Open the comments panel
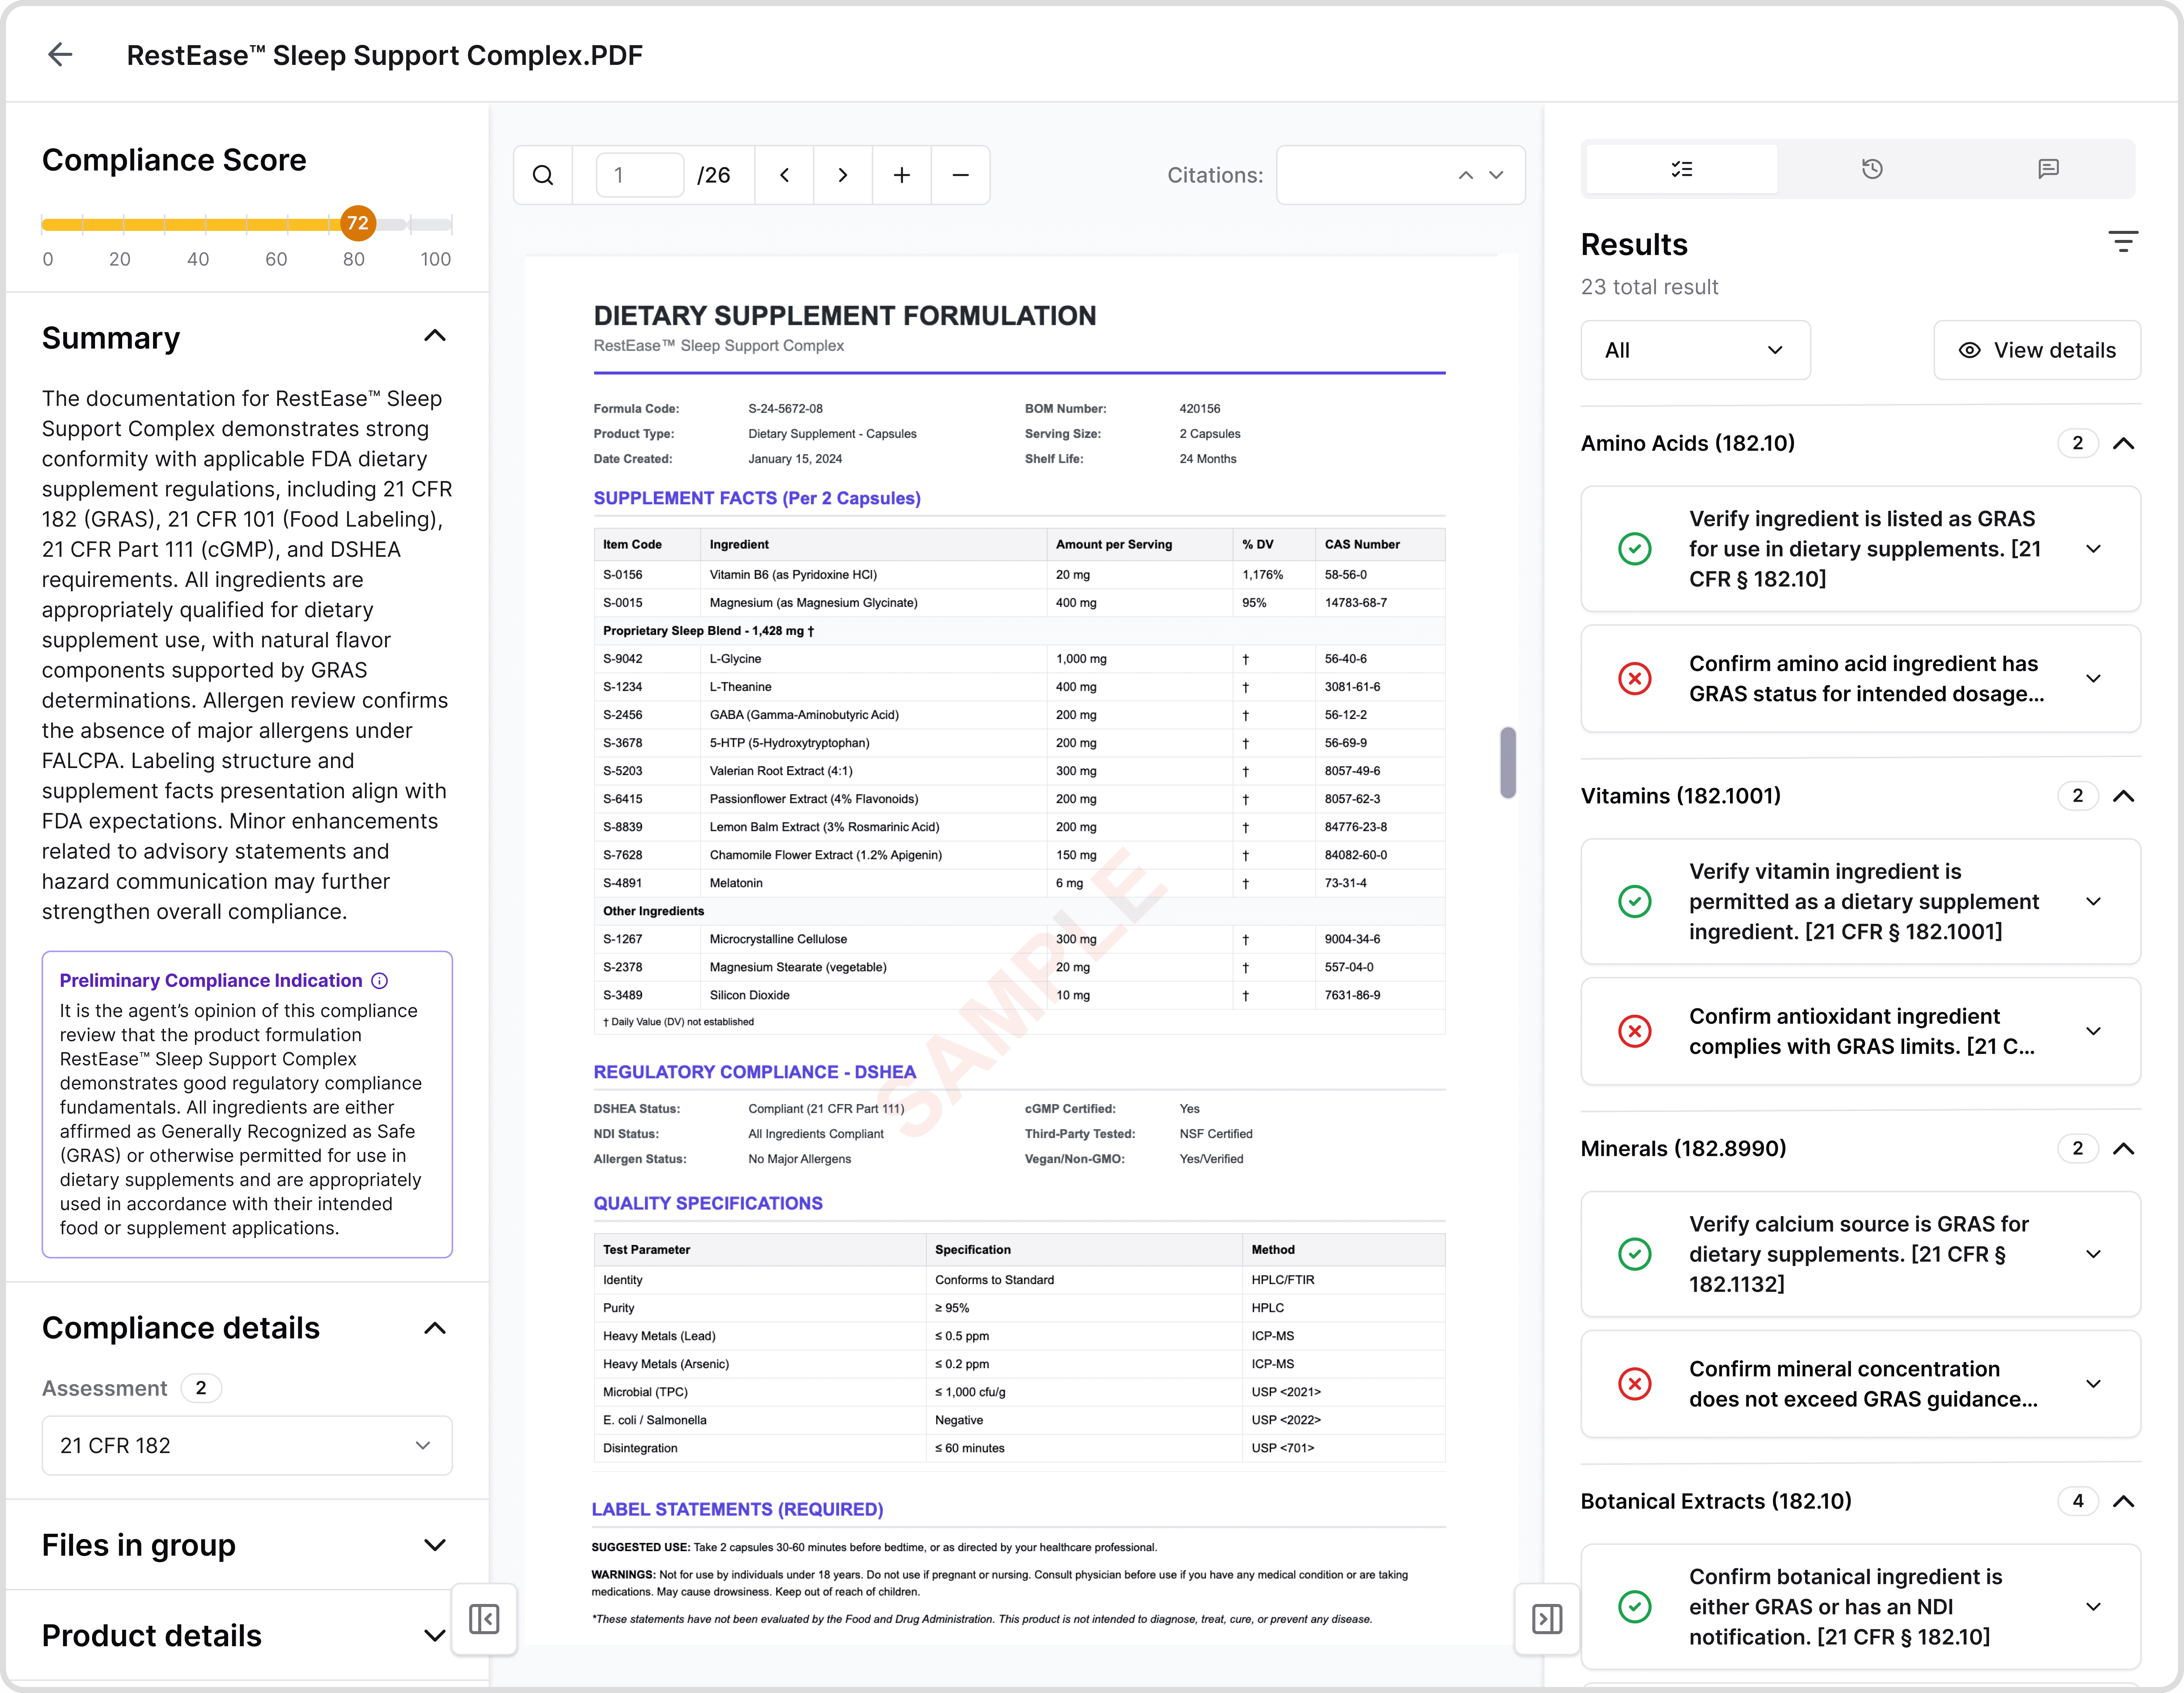This screenshot has height=1693, width=2184. (x=2049, y=168)
